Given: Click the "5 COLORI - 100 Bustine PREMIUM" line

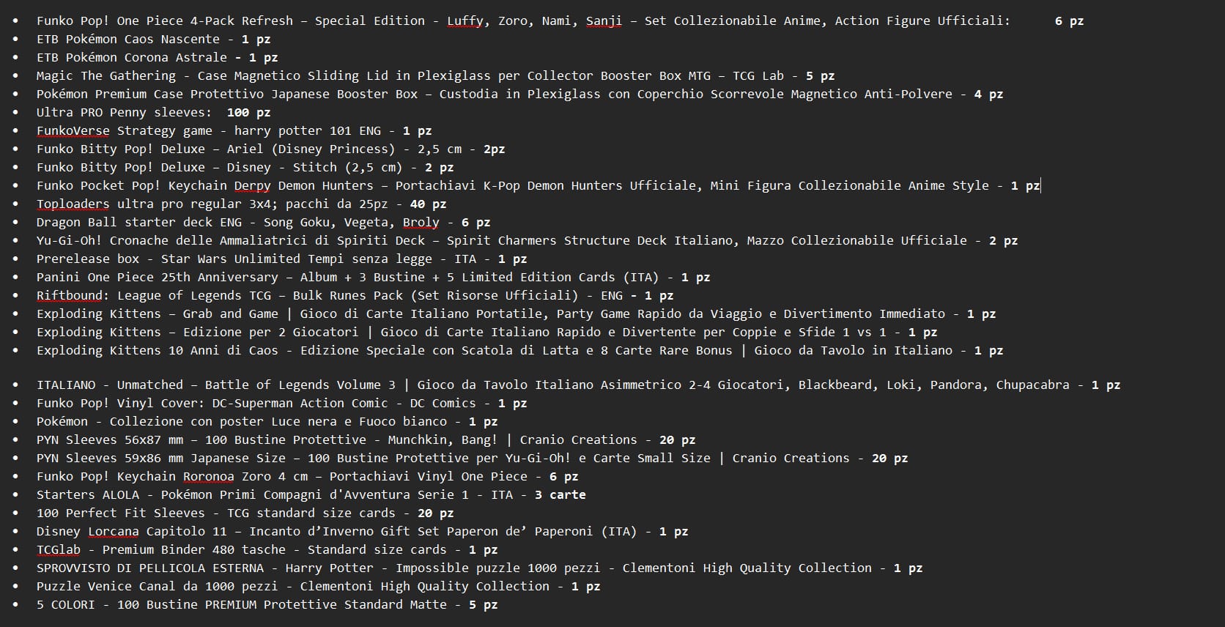Looking at the screenshot, I should [267, 605].
